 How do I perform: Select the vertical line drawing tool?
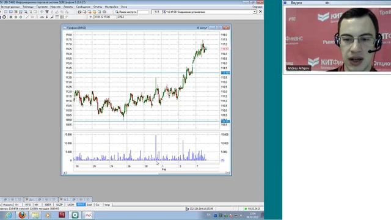coord(37,17)
